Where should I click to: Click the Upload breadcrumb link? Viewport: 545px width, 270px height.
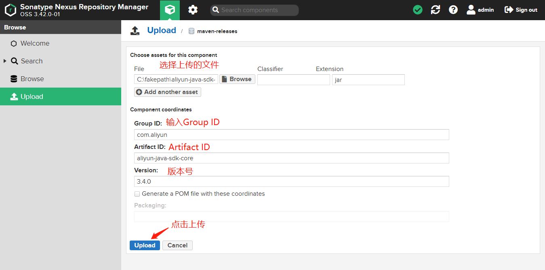point(162,30)
